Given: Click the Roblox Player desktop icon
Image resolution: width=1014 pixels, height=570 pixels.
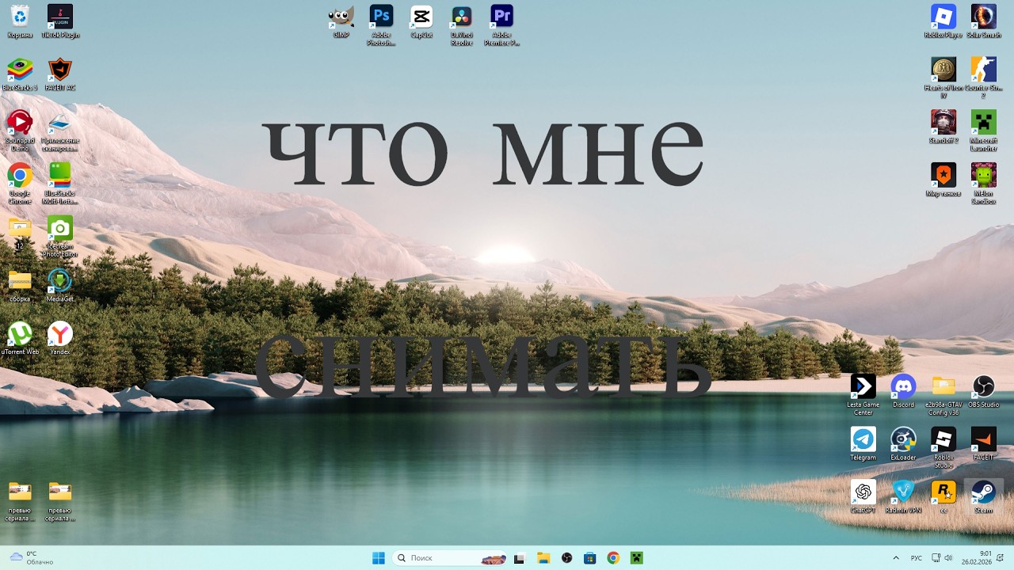Looking at the screenshot, I should point(943,21).
